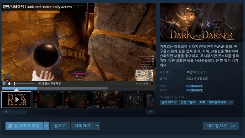Select the 던전 크롤러 tag
The image size is (245, 138).
click(188, 102)
